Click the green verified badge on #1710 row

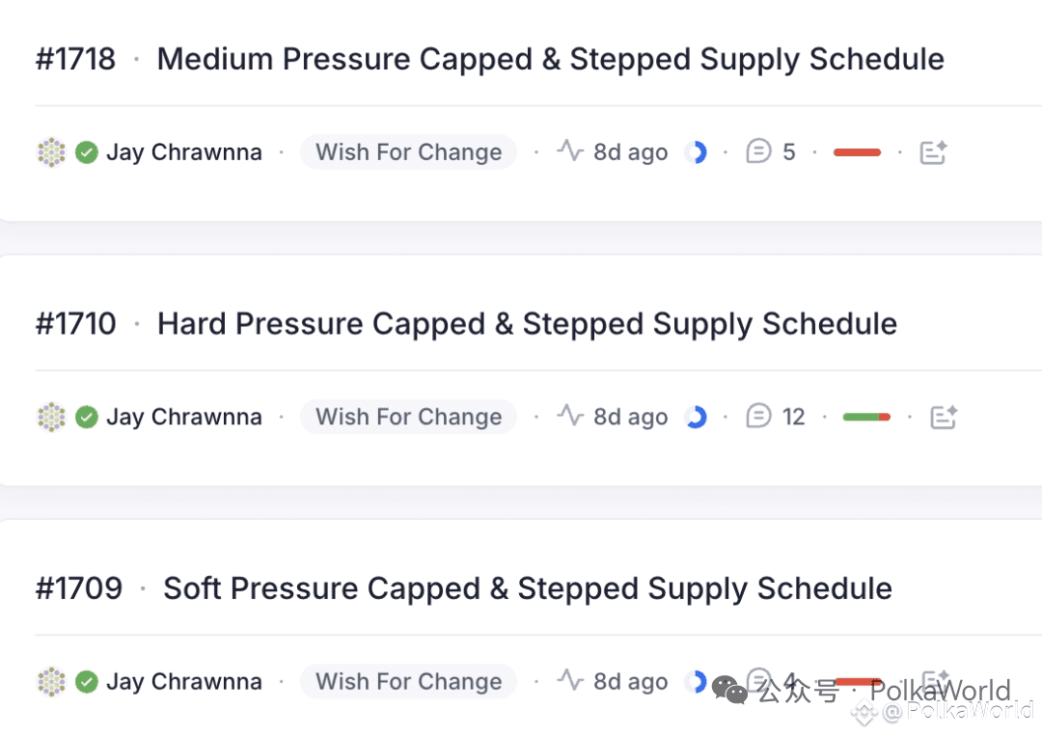pos(87,417)
